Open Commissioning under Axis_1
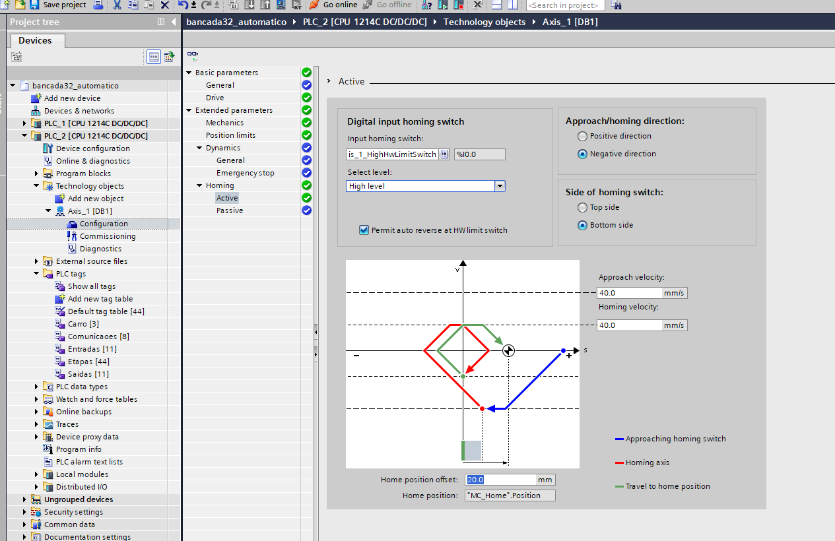The image size is (835, 541). [x=108, y=236]
